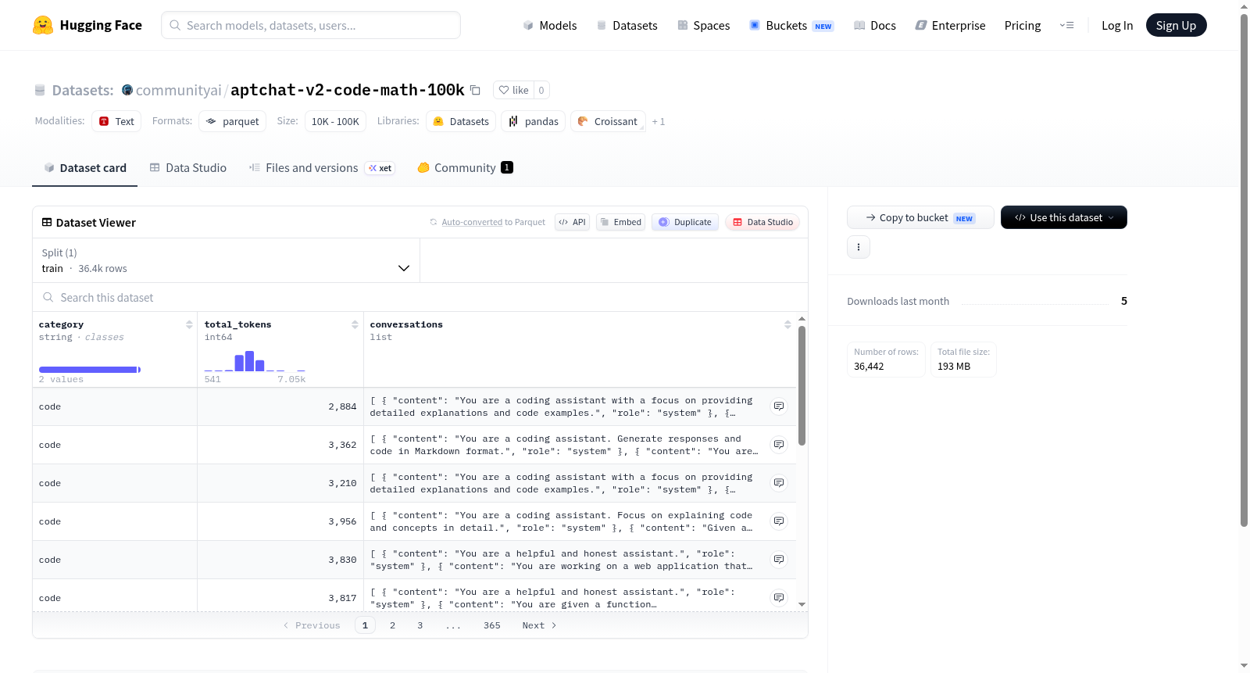1250x673 pixels.
Task: Click Copy to bucket button
Action: 920,217
